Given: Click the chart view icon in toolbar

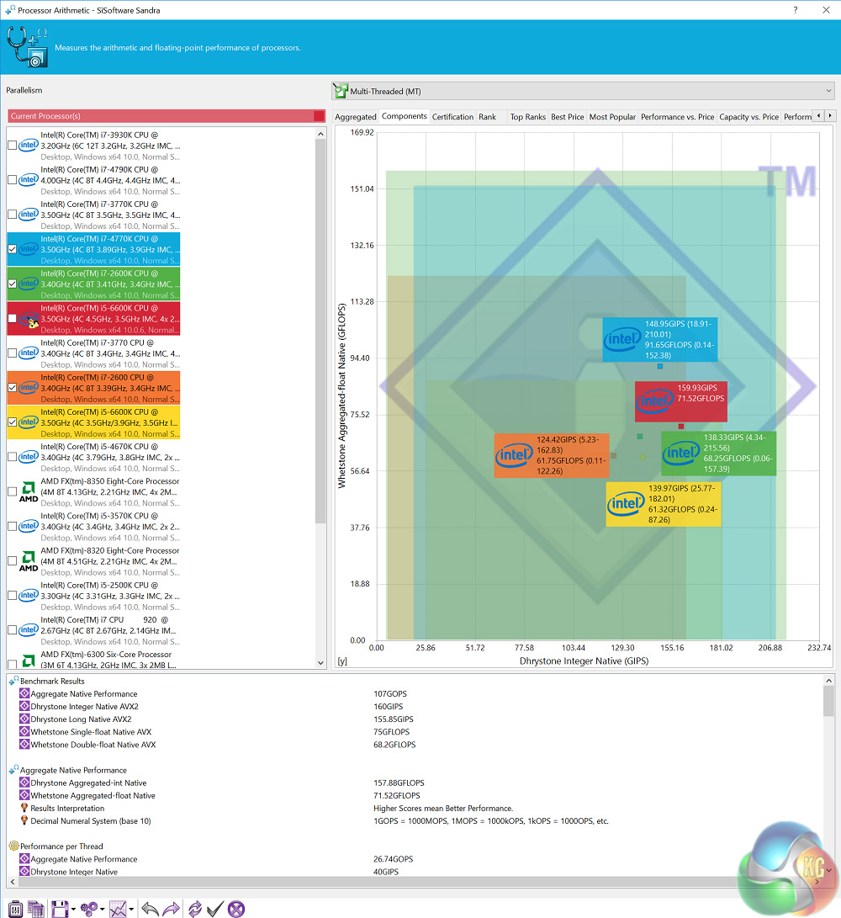Looking at the screenshot, I should coord(118,908).
